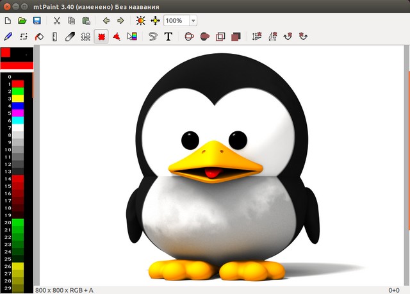Click the red pattern preview bar

[17, 65]
